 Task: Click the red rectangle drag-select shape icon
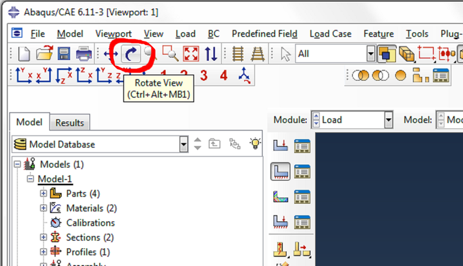pyautogui.click(x=426, y=54)
